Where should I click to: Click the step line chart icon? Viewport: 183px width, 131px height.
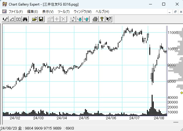tap(12, 19)
